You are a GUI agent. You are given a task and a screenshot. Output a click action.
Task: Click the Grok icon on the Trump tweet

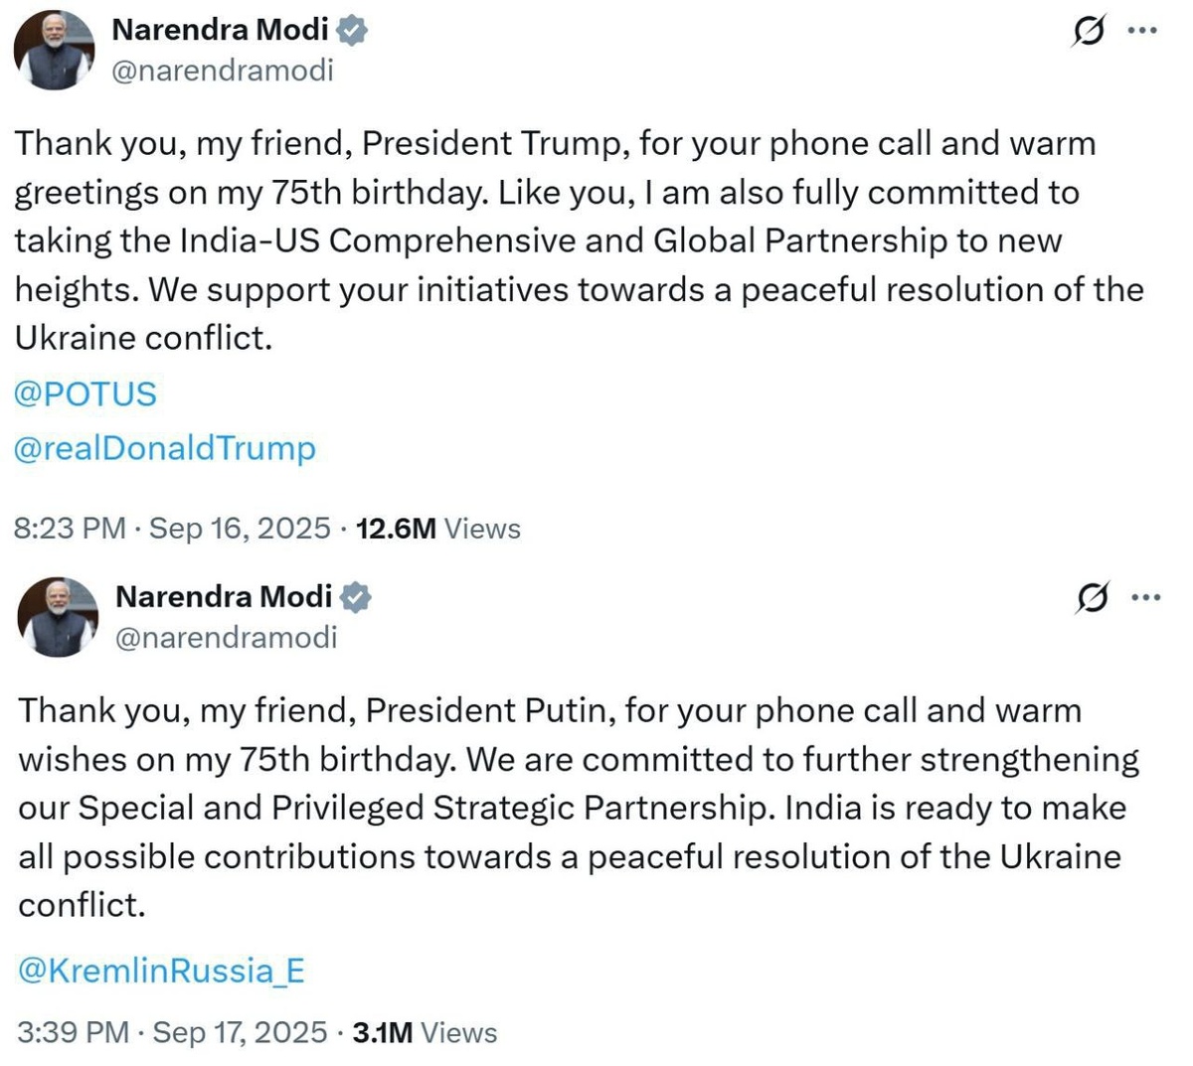click(1088, 32)
